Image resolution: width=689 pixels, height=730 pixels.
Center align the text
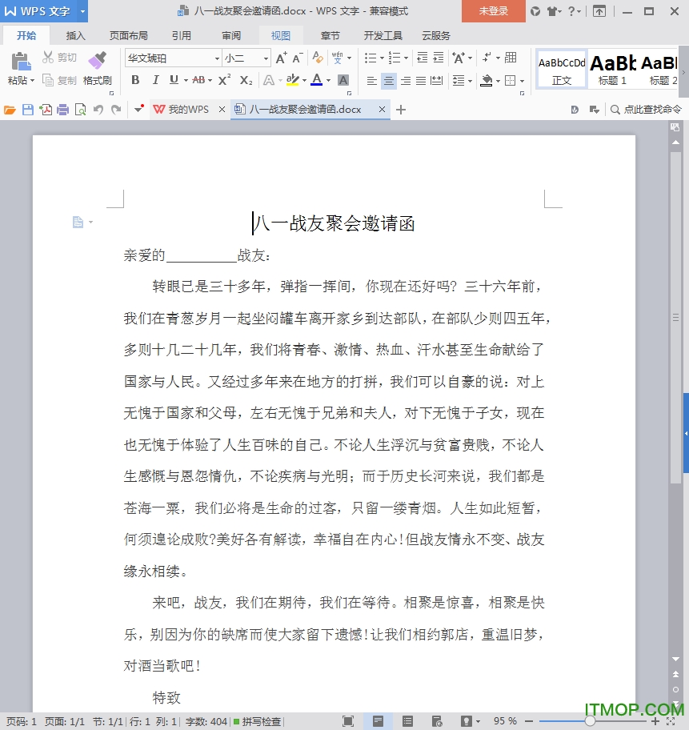(388, 81)
